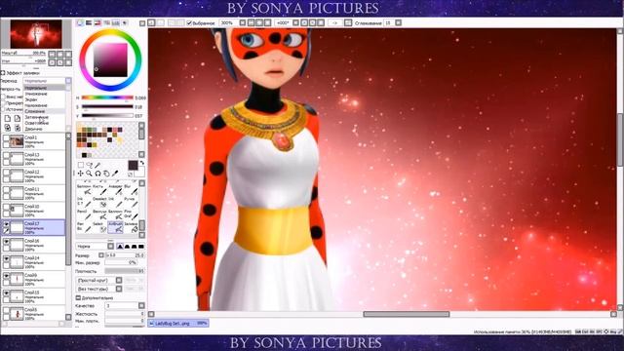Choose the Pencil tool
624x351 pixels.
pos(84,214)
